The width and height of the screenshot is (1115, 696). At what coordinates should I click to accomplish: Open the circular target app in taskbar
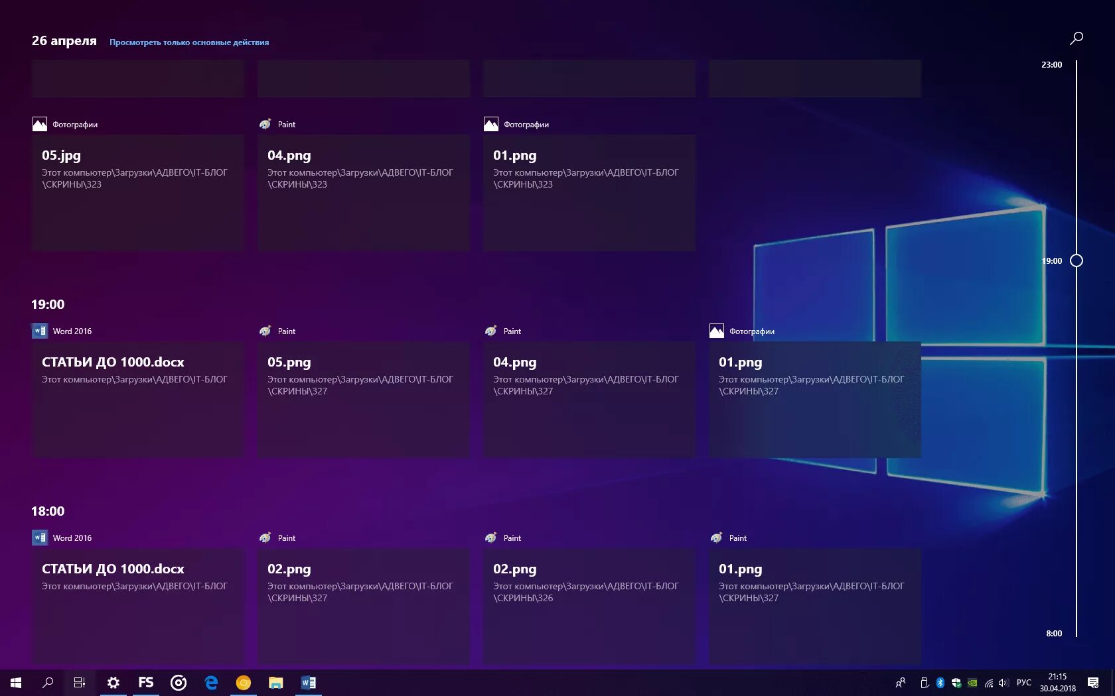coord(179,683)
